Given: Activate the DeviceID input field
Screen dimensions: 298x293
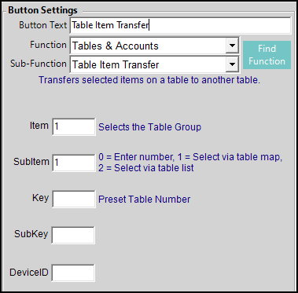Looking at the screenshot, I should click(73, 273).
